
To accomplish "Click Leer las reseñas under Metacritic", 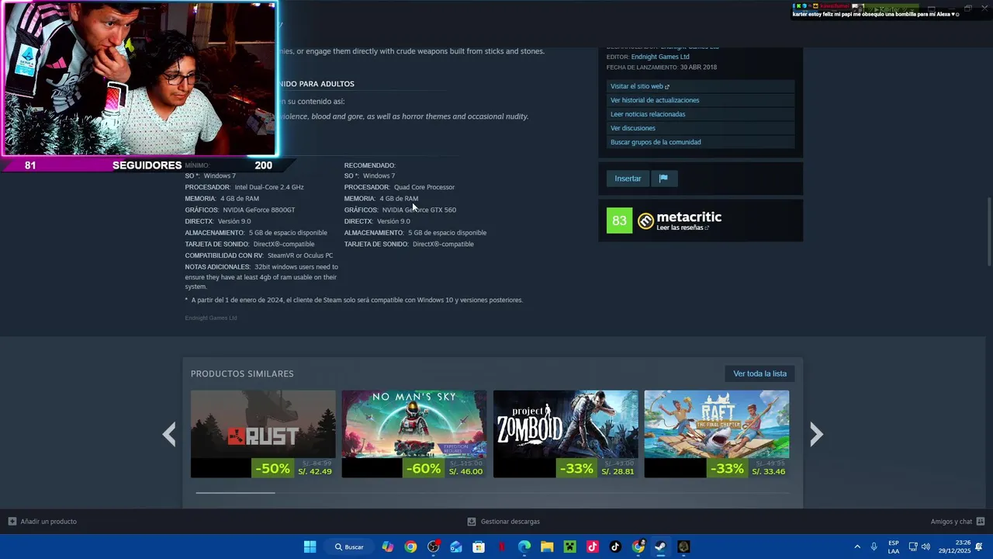I will (x=683, y=227).
